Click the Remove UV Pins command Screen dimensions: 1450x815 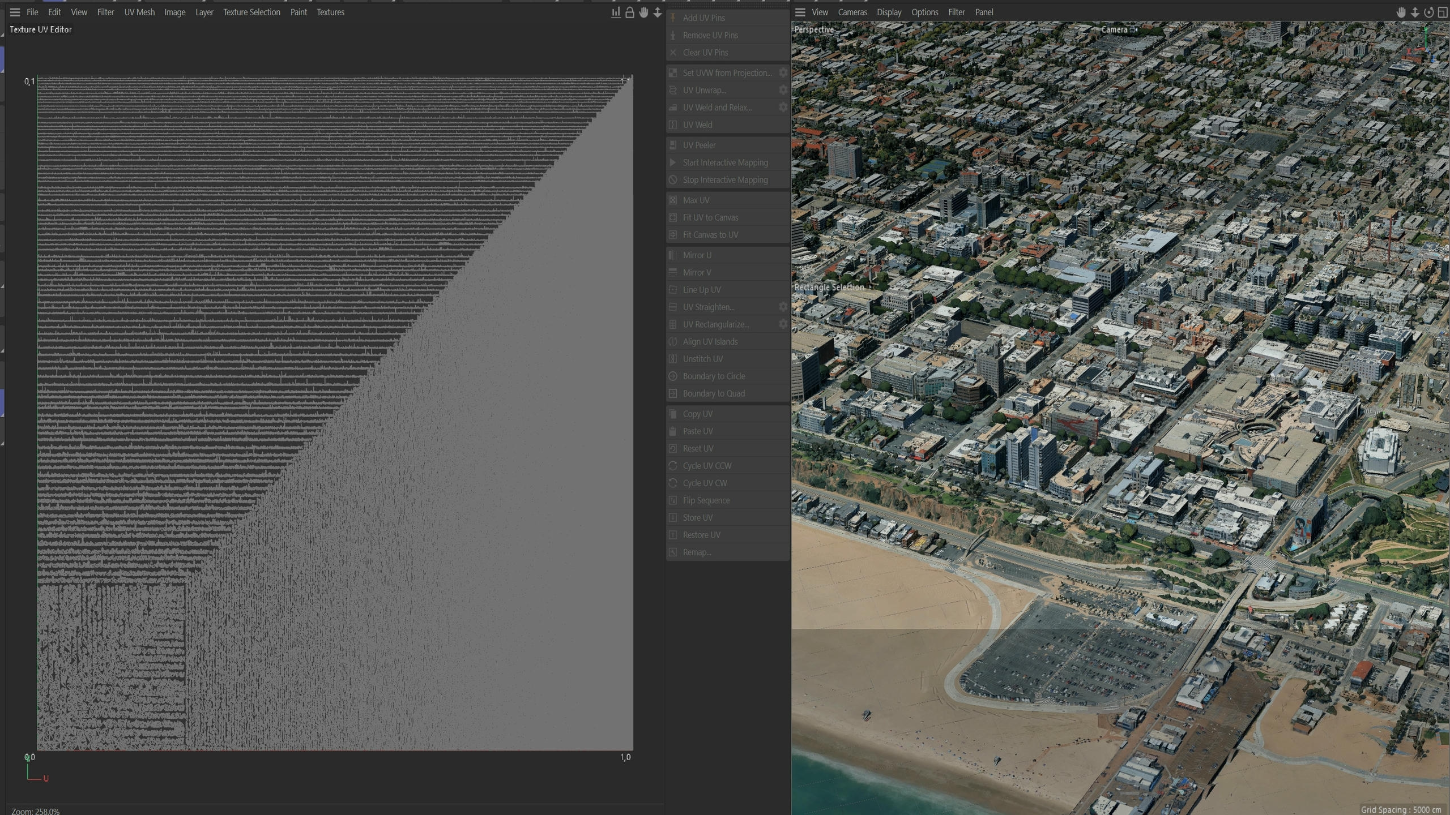728,35
